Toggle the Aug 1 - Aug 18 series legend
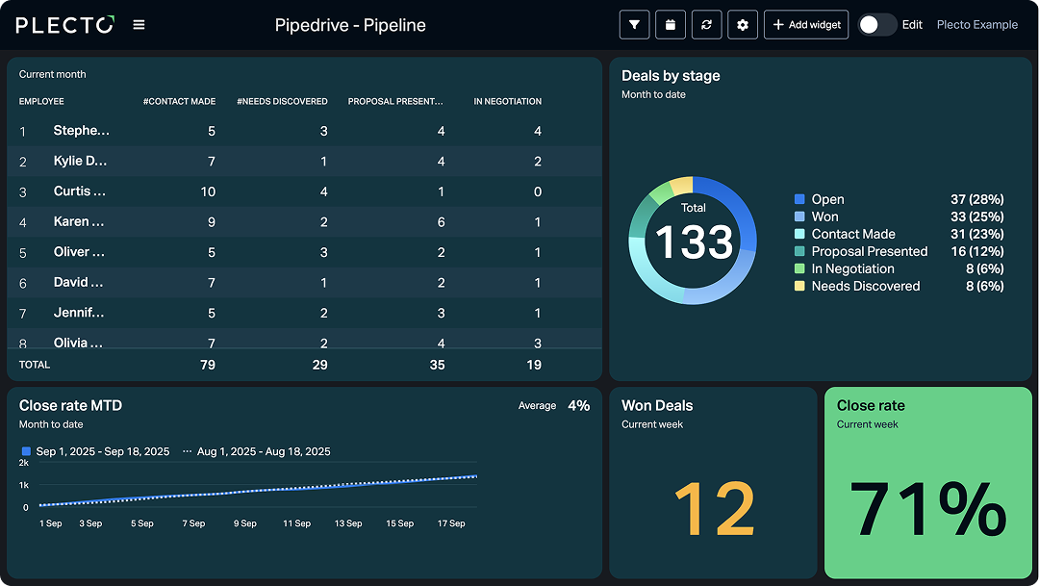The height and width of the screenshot is (586, 1039). pyautogui.click(x=256, y=451)
